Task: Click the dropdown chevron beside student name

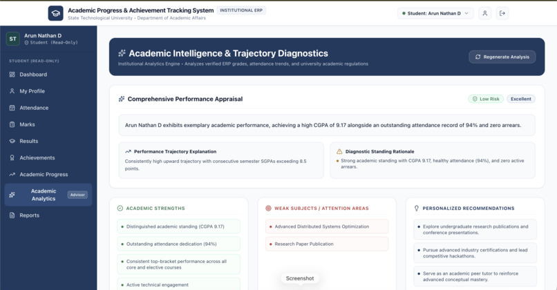Action: coord(466,14)
